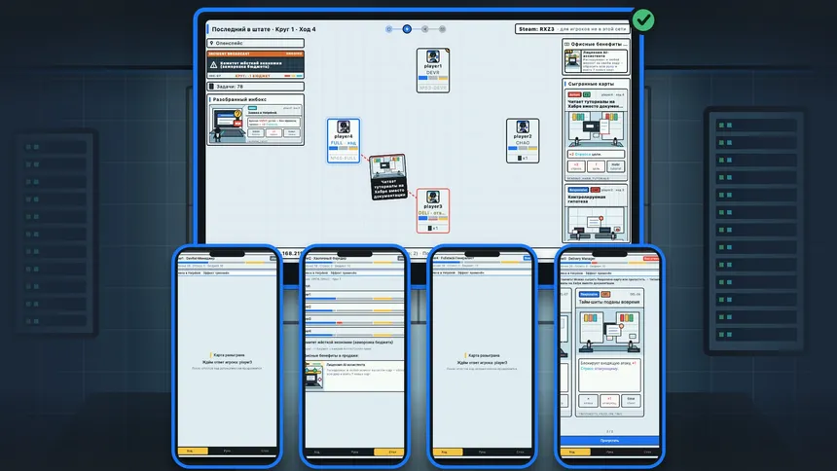The image size is (837, 471).
Task: Click the first player progress row on vendor phone
Action: point(354,297)
